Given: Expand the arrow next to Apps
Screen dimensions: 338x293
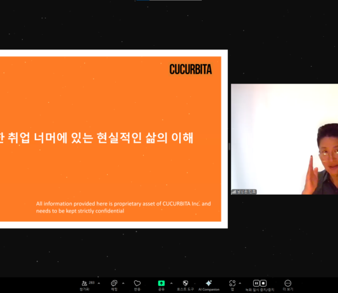Looking at the screenshot, I should coord(240,283).
